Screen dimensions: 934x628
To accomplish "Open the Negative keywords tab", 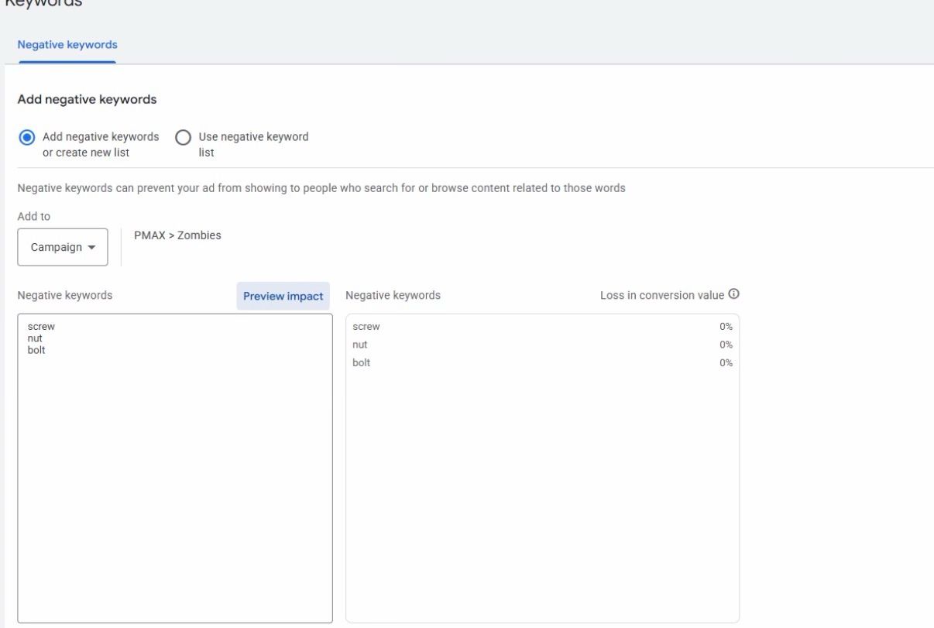I will point(67,45).
